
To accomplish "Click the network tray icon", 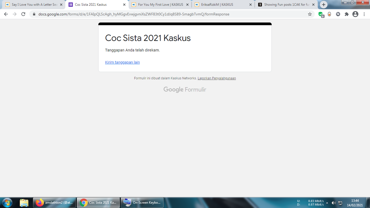I will coord(340,203).
